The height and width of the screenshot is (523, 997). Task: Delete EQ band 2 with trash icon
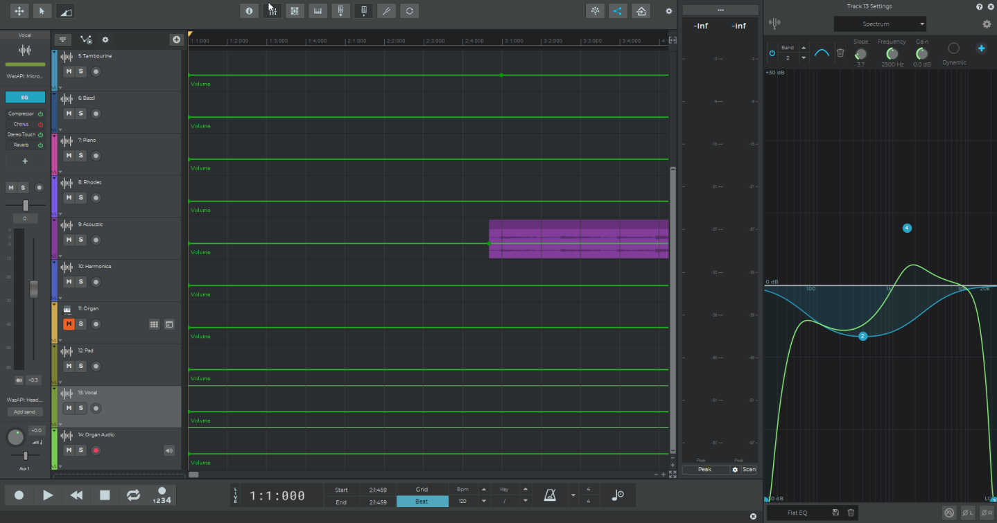coord(840,53)
